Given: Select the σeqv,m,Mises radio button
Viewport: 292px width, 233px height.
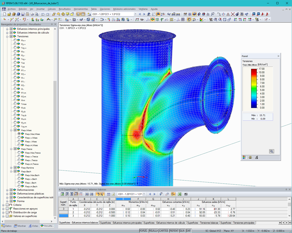Looking at the screenshot, I should [19, 145].
